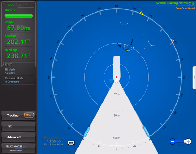Click the status icon beside System Running Normally
196x154 pixels.
click(x=193, y=3)
